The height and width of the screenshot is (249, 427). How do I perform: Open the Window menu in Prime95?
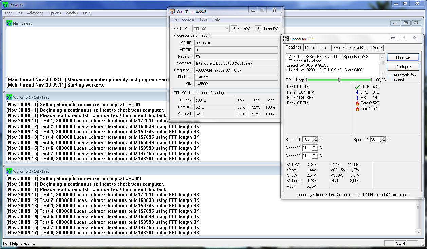(72, 13)
